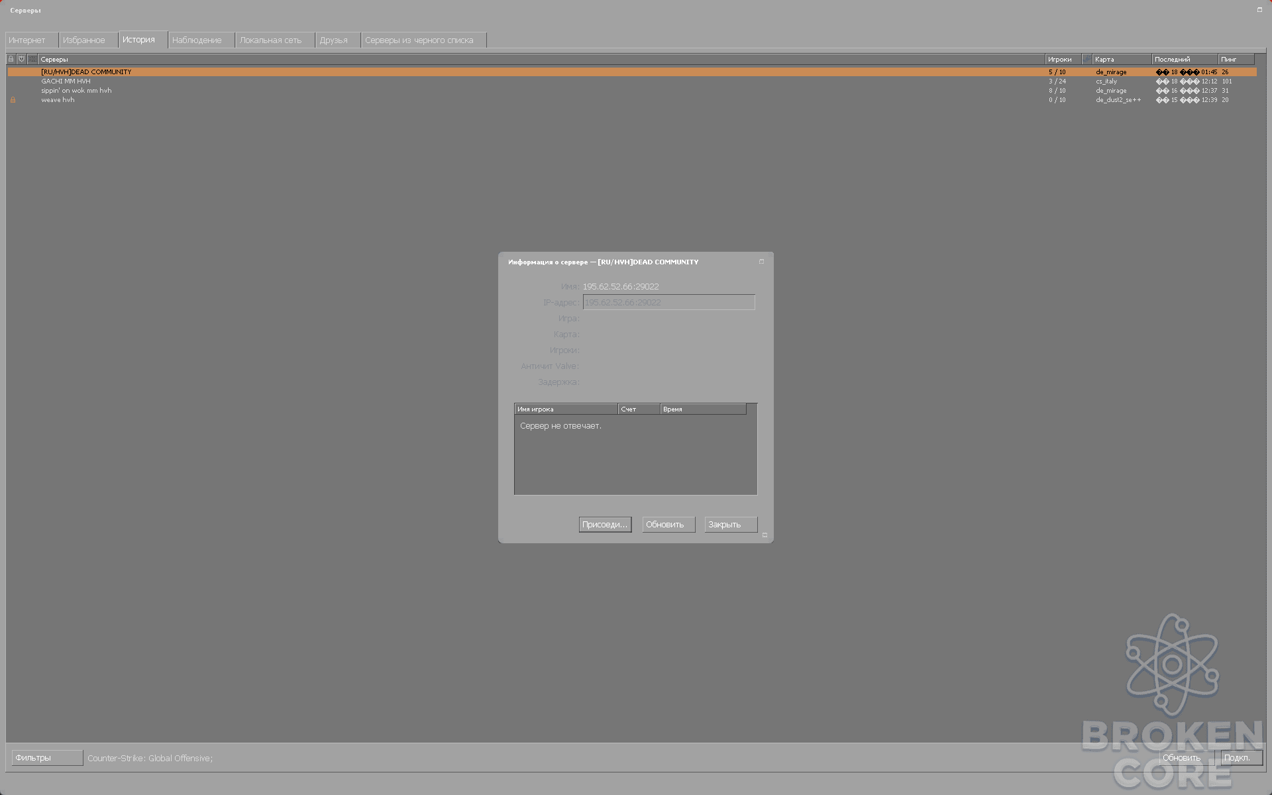The height and width of the screenshot is (795, 1272).
Task: Sort by MOD column header icon
Action: pyautogui.click(x=32, y=59)
